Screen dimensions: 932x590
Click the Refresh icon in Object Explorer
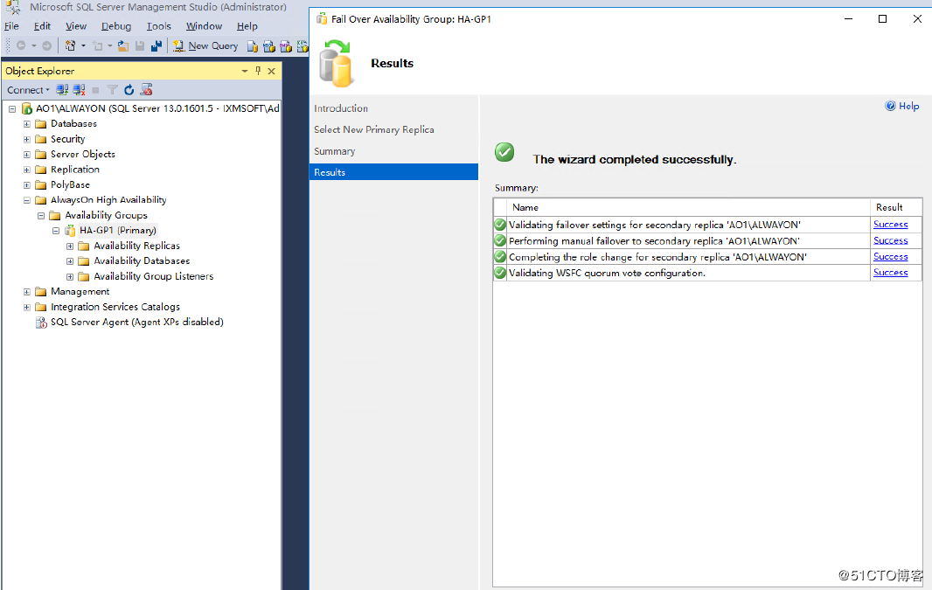[x=129, y=90]
